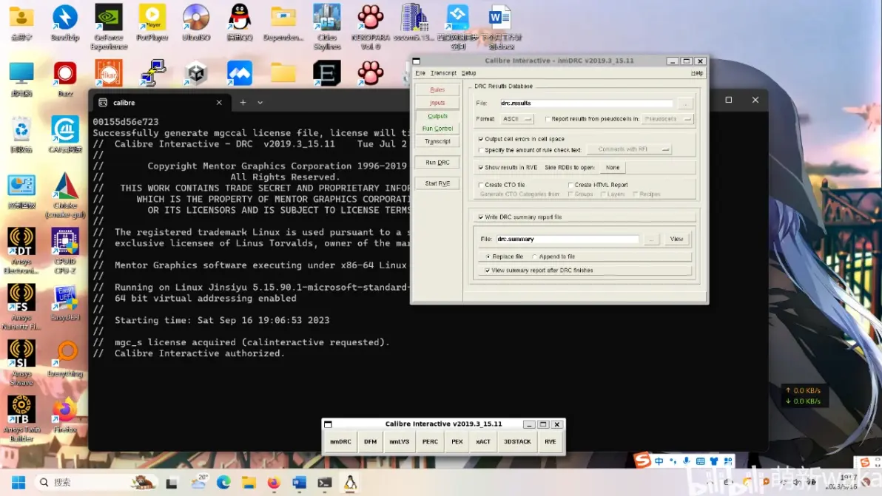Launch PEX from Calibre Interactive launcher
Viewport: 882px width, 496px height.
[x=457, y=442]
